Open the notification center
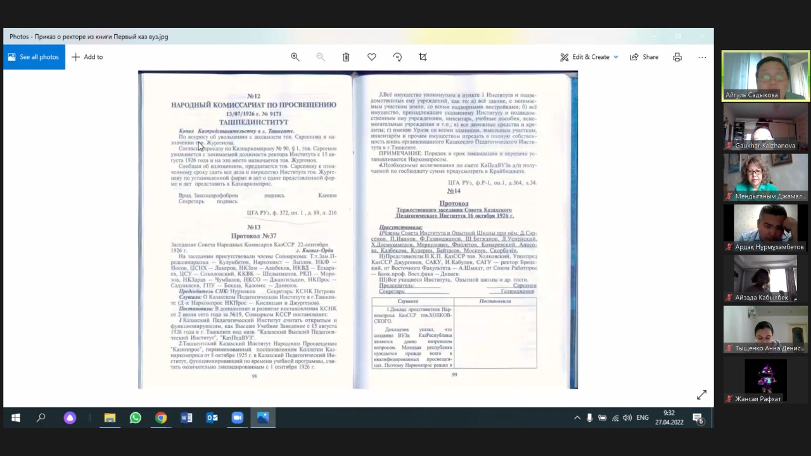The height and width of the screenshot is (456, 811). (x=698, y=418)
